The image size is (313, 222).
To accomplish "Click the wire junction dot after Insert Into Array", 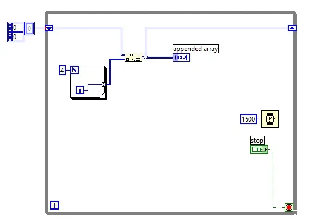I will pos(145,58).
